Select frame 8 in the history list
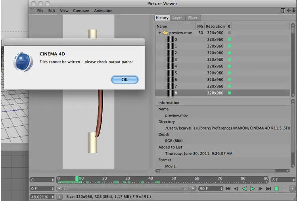The width and height of the screenshot is (297, 201). [x=222, y=93]
